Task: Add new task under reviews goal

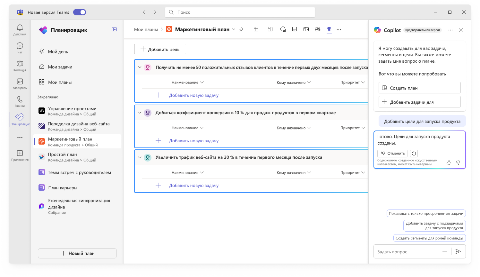Action: point(194,95)
